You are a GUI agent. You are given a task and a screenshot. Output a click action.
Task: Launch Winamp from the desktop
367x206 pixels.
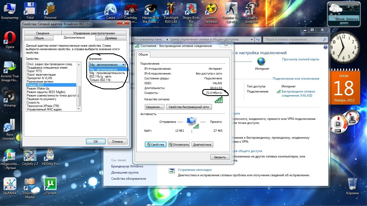pyautogui.click(x=10, y=97)
